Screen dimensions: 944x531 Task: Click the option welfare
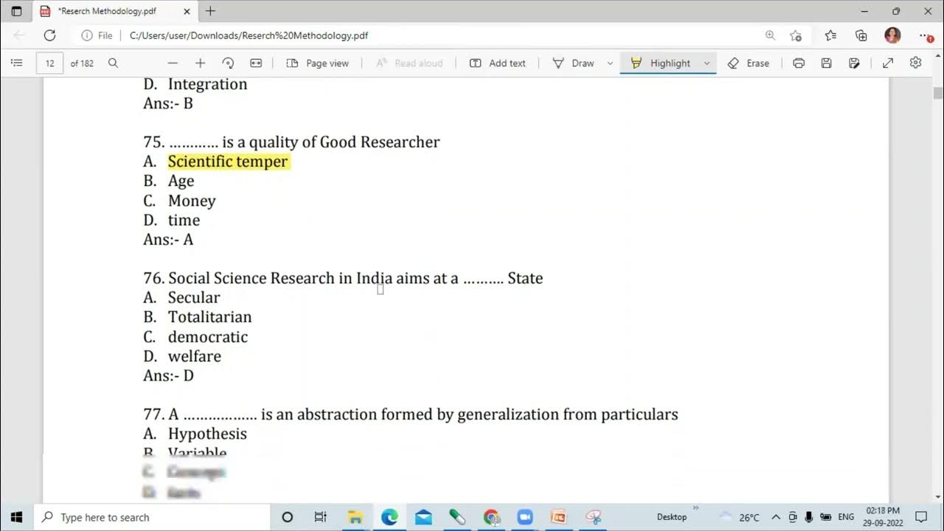pos(195,356)
